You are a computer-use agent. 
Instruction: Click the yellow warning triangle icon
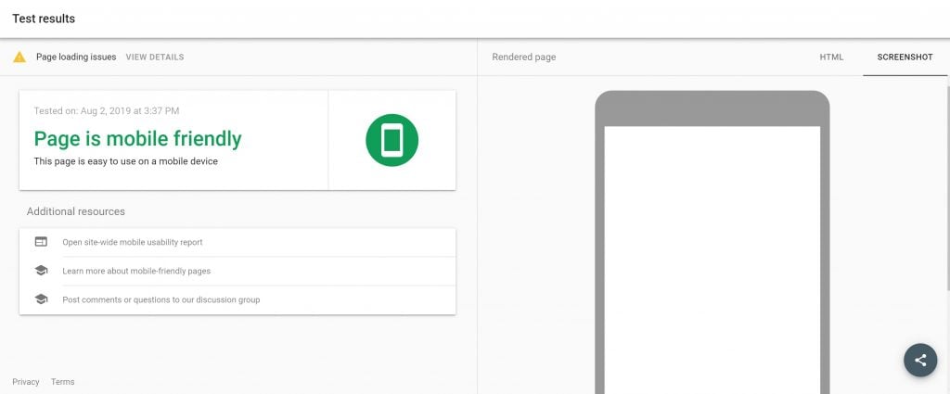[19, 57]
